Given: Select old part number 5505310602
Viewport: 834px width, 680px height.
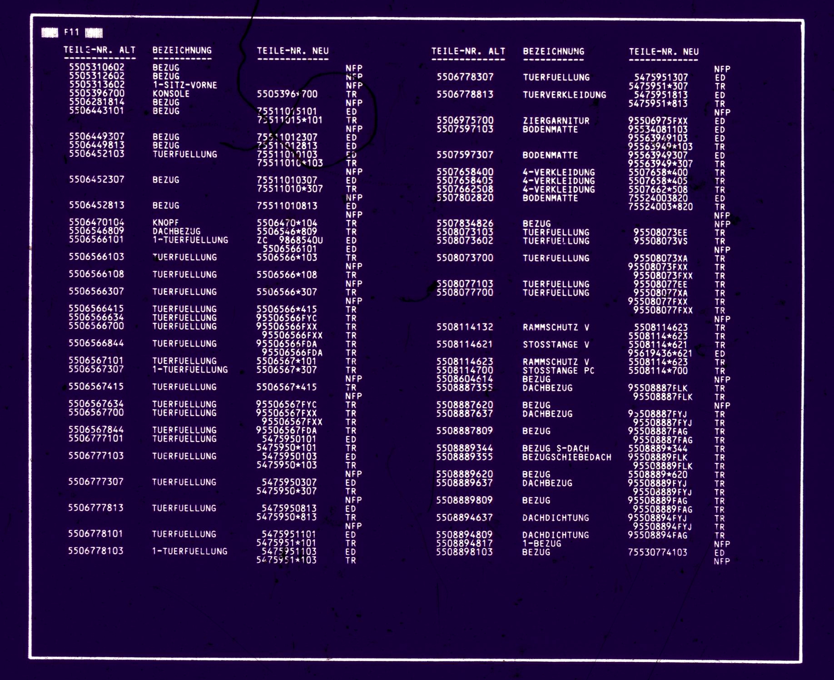Looking at the screenshot, I should (97, 67).
